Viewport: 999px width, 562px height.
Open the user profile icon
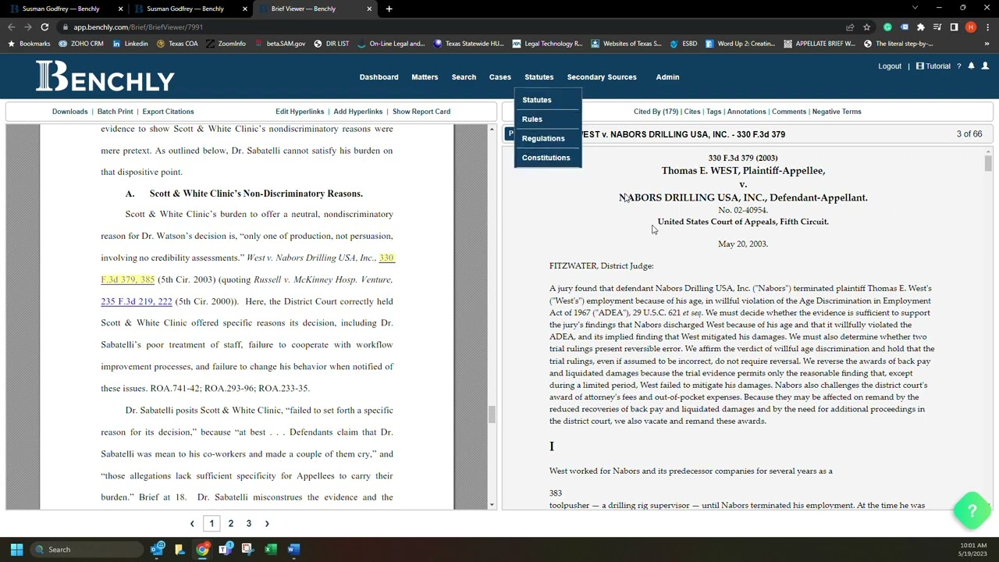point(985,66)
